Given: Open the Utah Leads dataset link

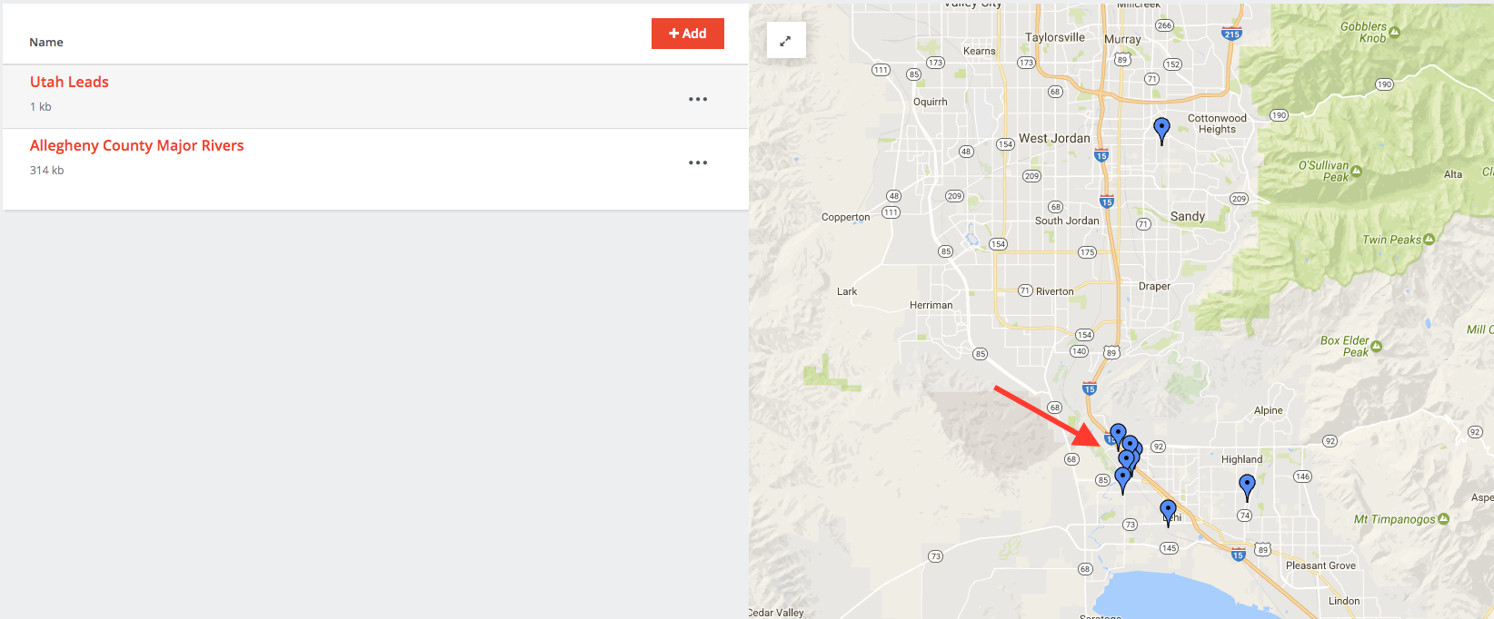Looking at the screenshot, I should pyautogui.click(x=69, y=82).
